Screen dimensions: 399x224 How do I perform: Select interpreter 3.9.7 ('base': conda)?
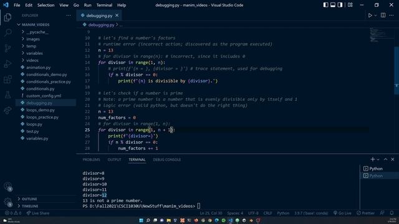(x=311, y=213)
